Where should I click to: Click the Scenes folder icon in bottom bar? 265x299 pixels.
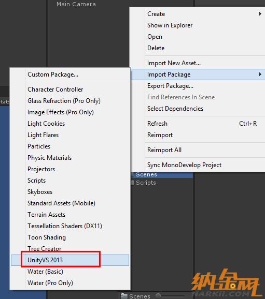124,296
